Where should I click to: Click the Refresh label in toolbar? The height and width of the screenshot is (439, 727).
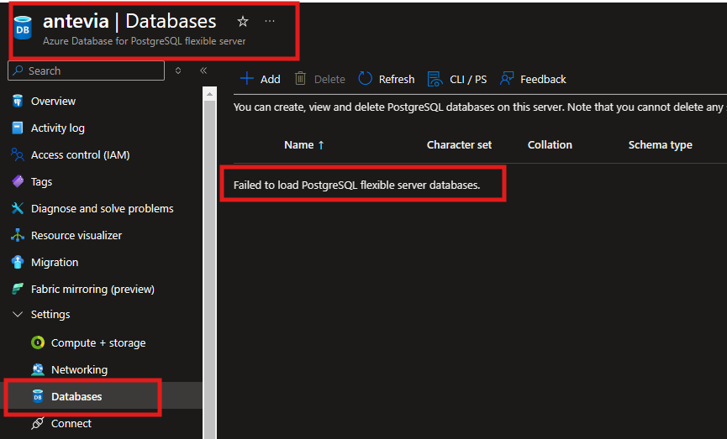coord(397,79)
